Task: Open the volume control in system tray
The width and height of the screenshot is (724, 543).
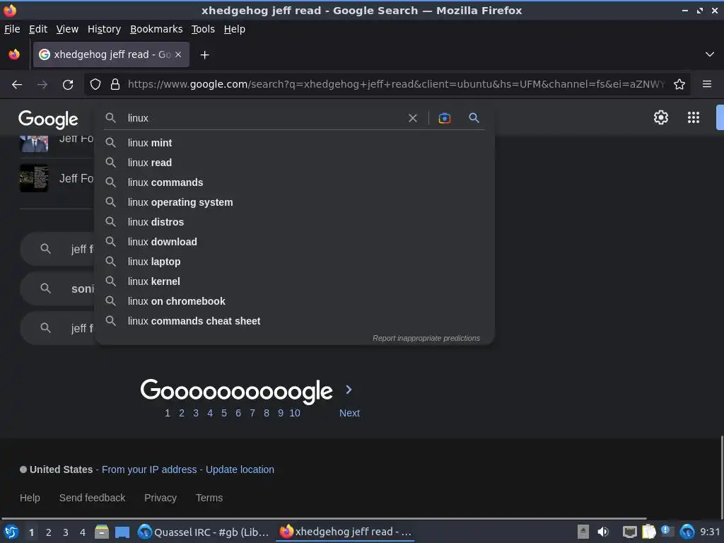Action: [602, 532]
